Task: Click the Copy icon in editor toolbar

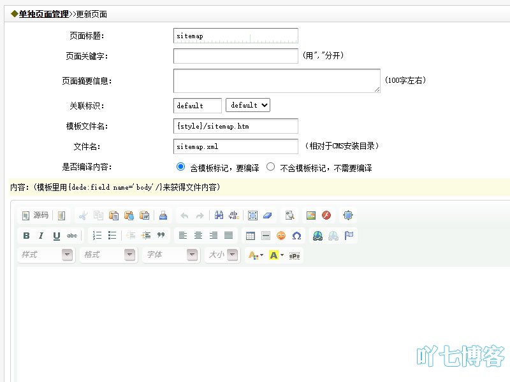Action: 98,215
